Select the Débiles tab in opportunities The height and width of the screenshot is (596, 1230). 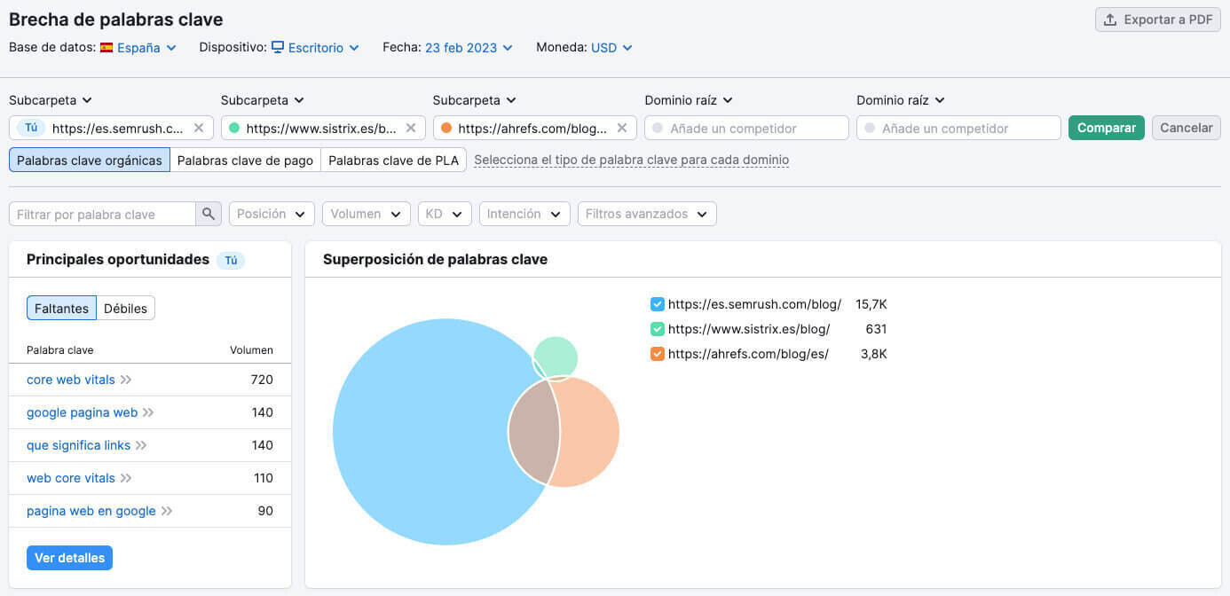click(125, 309)
